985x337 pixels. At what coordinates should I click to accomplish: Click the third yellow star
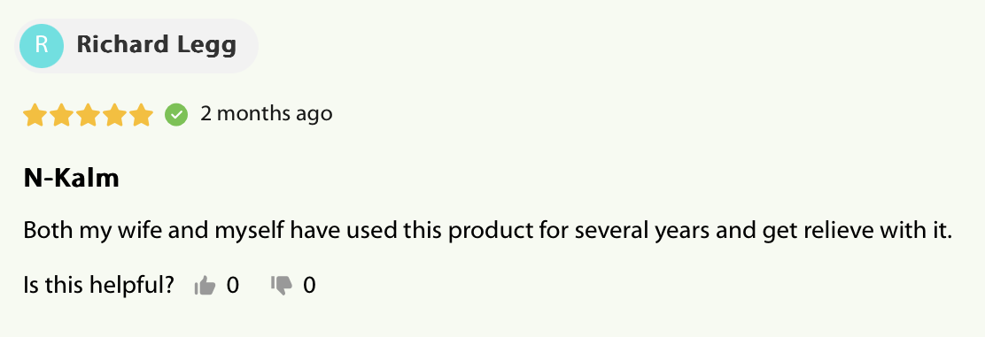pos(88,115)
